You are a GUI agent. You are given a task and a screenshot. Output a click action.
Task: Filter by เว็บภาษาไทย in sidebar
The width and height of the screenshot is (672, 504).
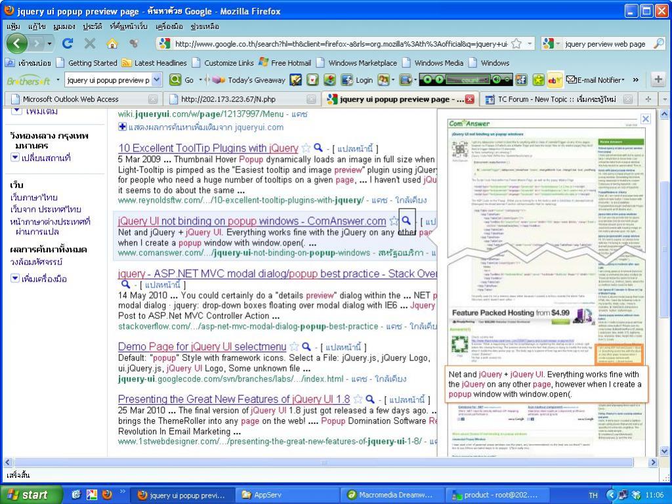coord(34,198)
